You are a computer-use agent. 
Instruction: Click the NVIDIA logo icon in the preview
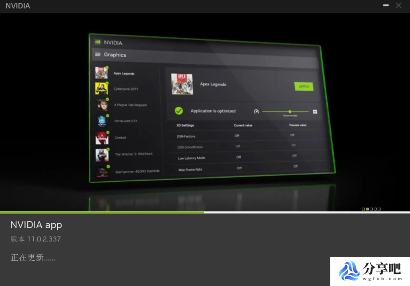coord(98,42)
